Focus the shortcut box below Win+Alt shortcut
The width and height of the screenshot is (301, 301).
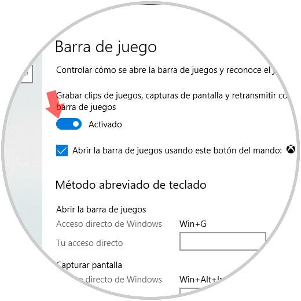pyautogui.click(x=190, y=291)
